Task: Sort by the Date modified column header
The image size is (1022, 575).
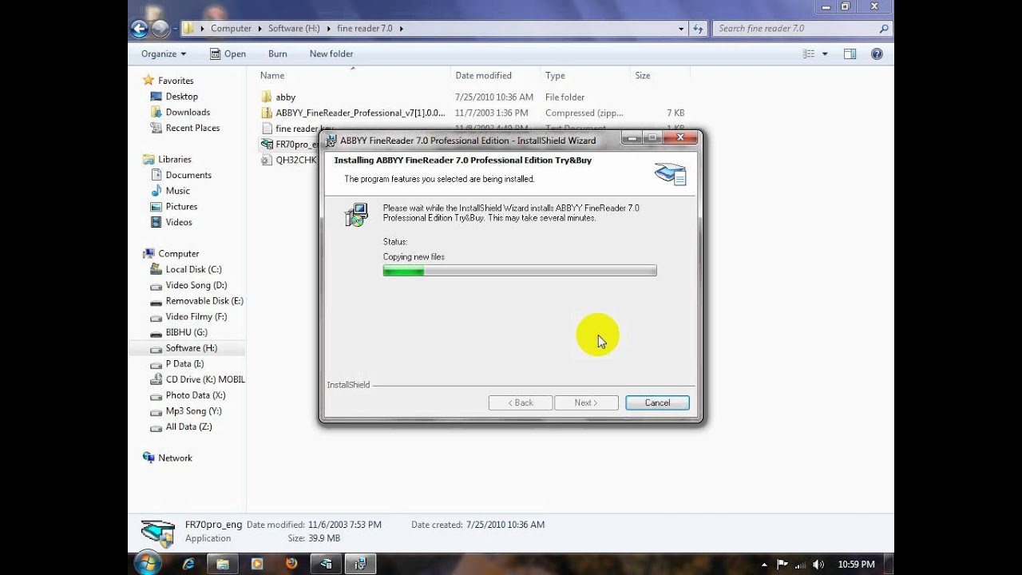Action: (x=483, y=75)
